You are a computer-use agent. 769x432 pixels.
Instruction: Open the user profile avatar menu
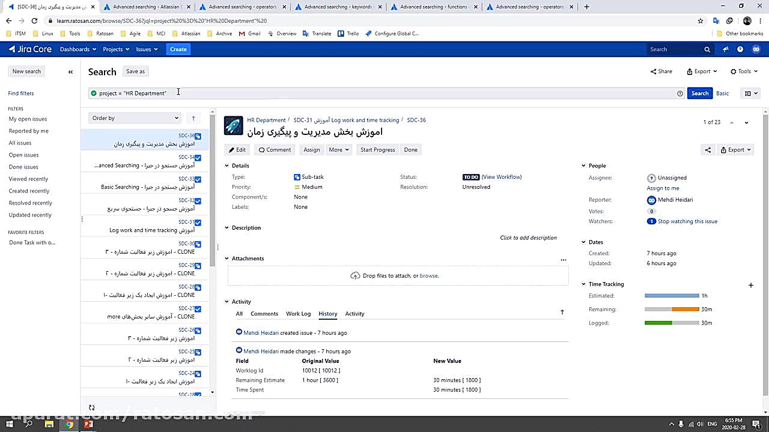(756, 49)
